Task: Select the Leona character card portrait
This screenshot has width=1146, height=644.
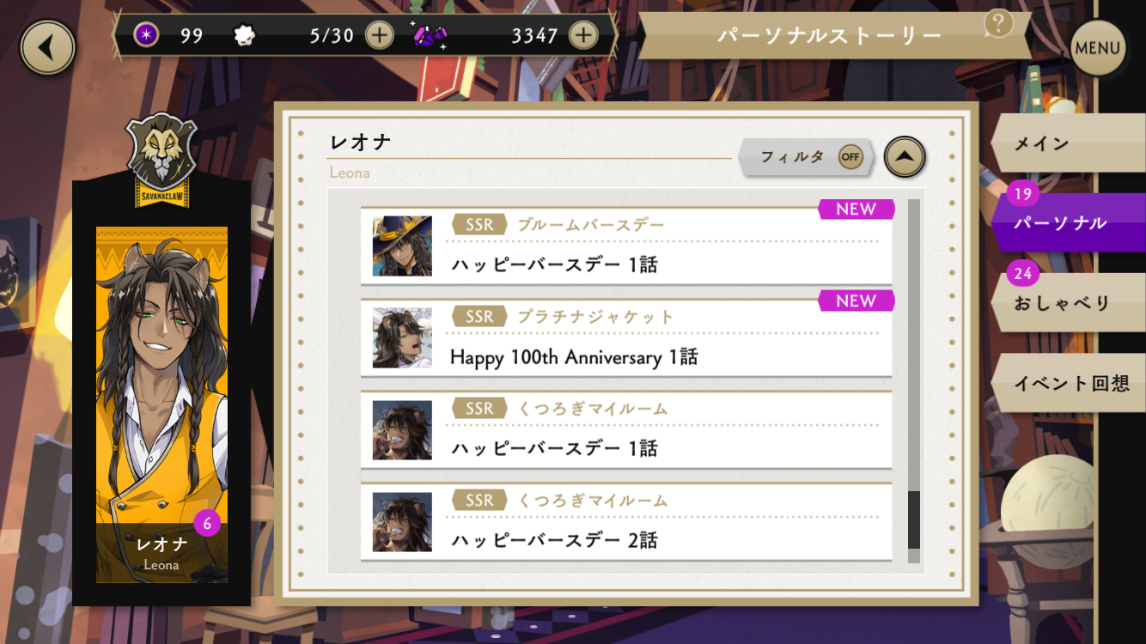Action: 162,404
